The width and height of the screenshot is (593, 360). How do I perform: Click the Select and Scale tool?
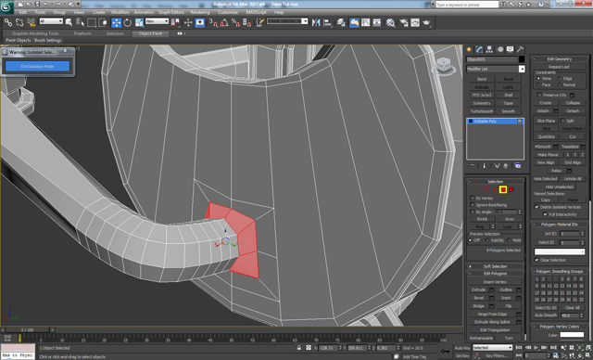point(139,22)
